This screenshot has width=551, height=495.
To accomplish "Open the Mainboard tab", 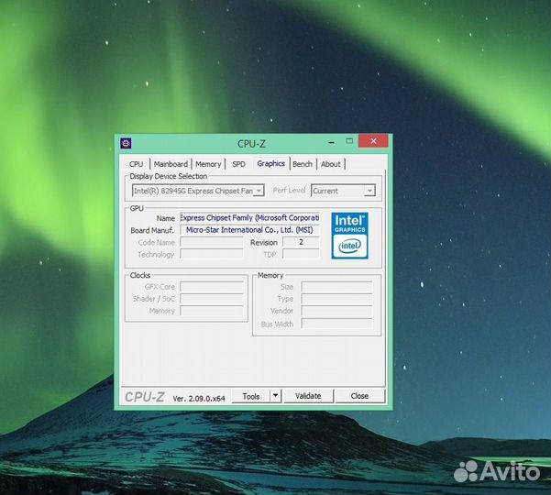I will coord(171,164).
